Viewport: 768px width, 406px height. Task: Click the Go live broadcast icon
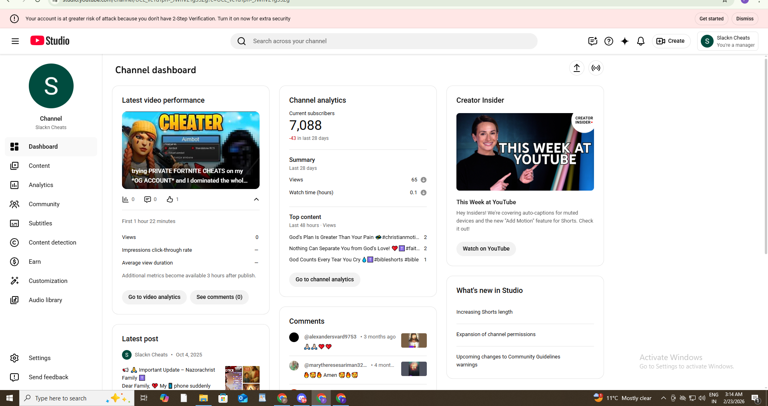pos(596,68)
